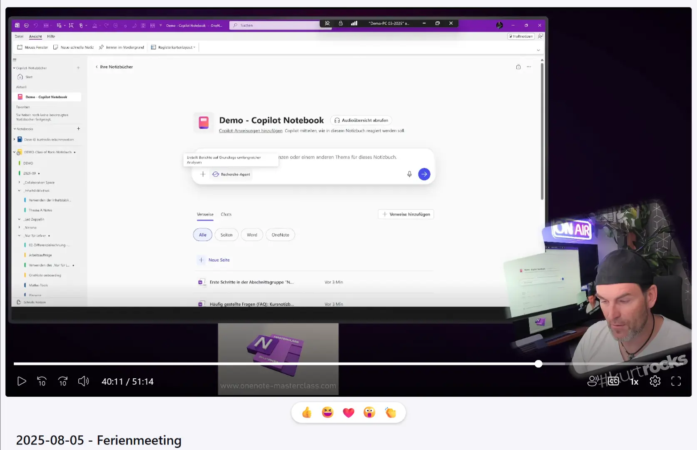697x450 pixels.
Task: Mute the video volume
Action: pyautogui.click(x=83, y=381)
